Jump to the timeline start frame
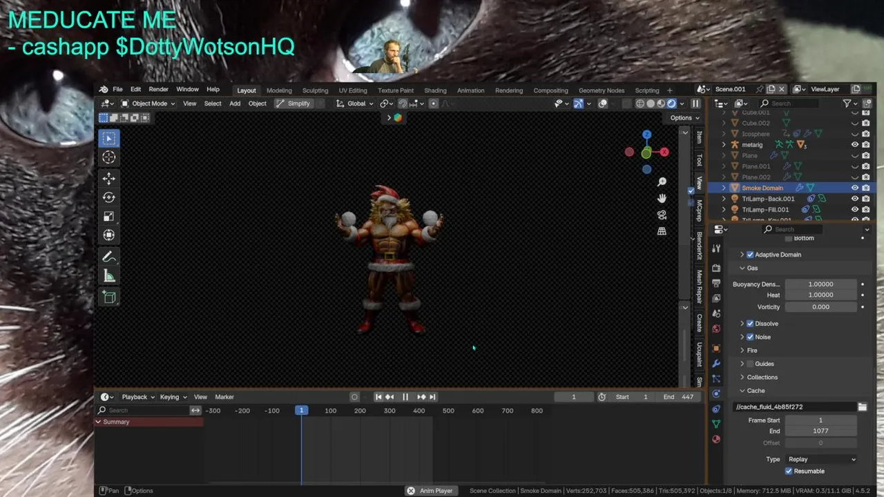 378,397
